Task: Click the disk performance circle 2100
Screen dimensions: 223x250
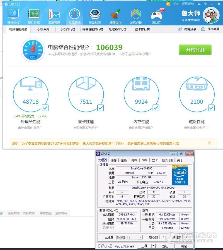Action: coord(197,94)
